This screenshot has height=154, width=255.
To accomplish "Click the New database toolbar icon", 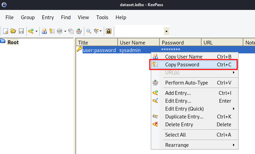I will [5, 31].
